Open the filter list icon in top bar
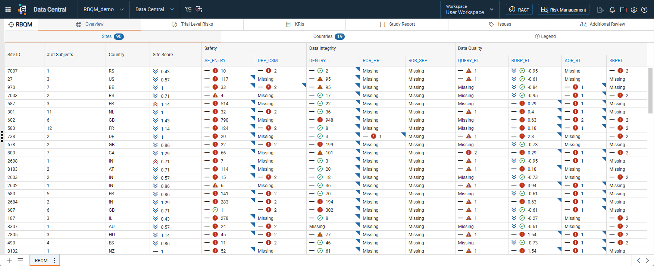 188,9
